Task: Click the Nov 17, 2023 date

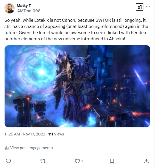Action: pos(34,134)
